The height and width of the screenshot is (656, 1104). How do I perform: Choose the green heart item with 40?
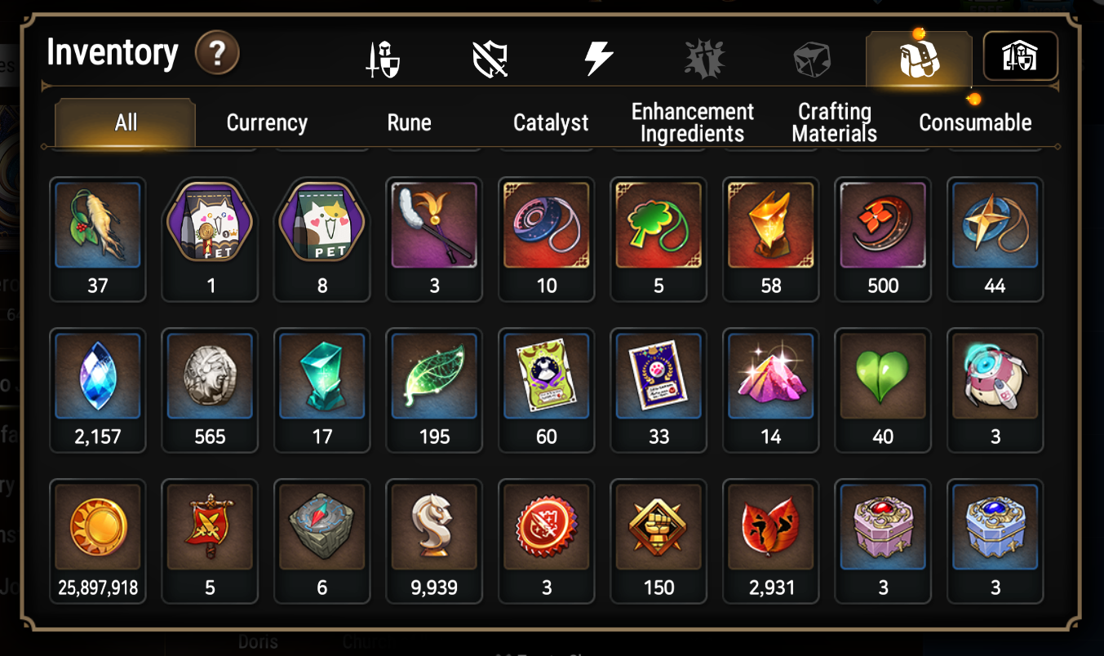883,390
